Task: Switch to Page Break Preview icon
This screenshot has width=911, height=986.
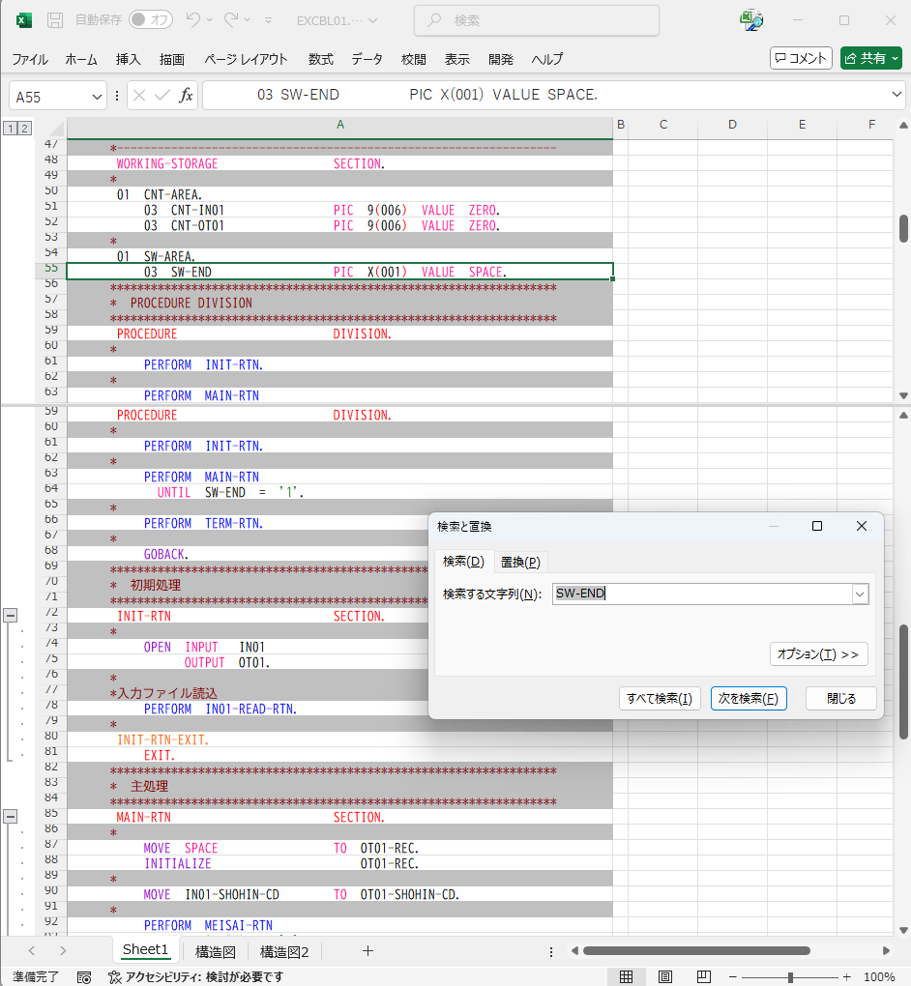Action: (x=704, y=976)
